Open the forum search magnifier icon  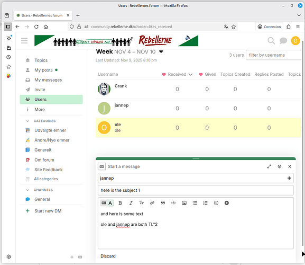tap(271, 41)
